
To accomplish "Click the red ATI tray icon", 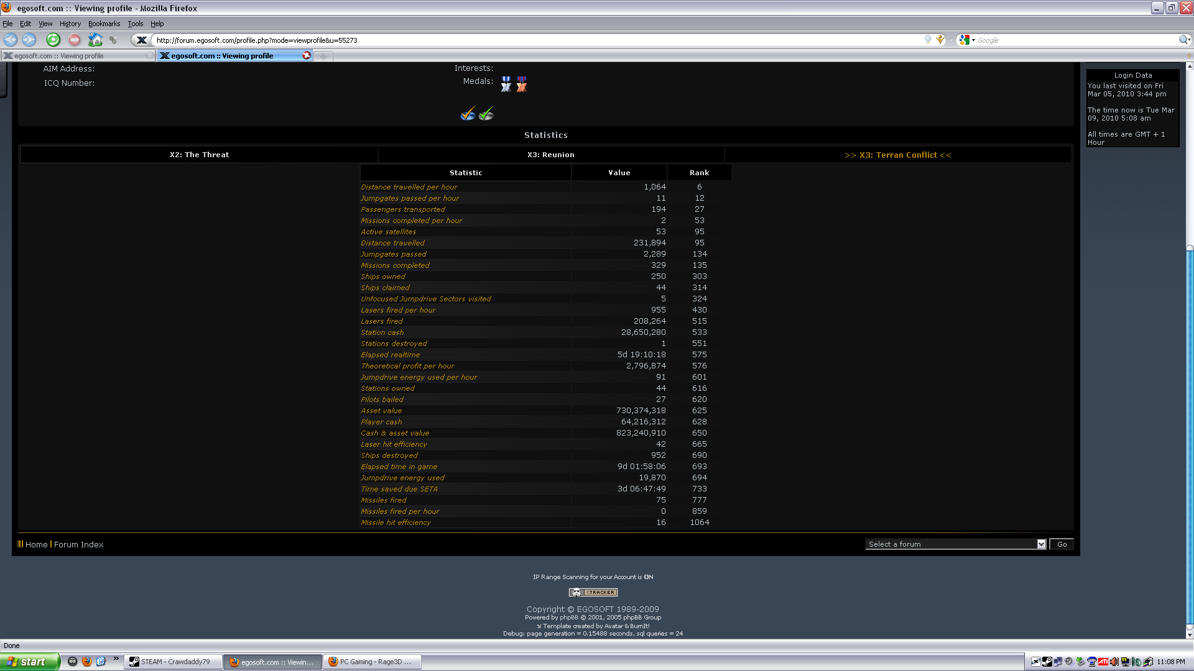I will [1103, 662].
